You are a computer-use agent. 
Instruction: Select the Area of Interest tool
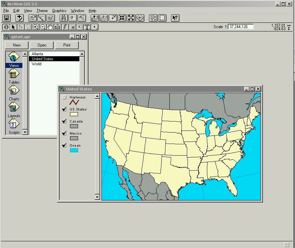point(72,27)
